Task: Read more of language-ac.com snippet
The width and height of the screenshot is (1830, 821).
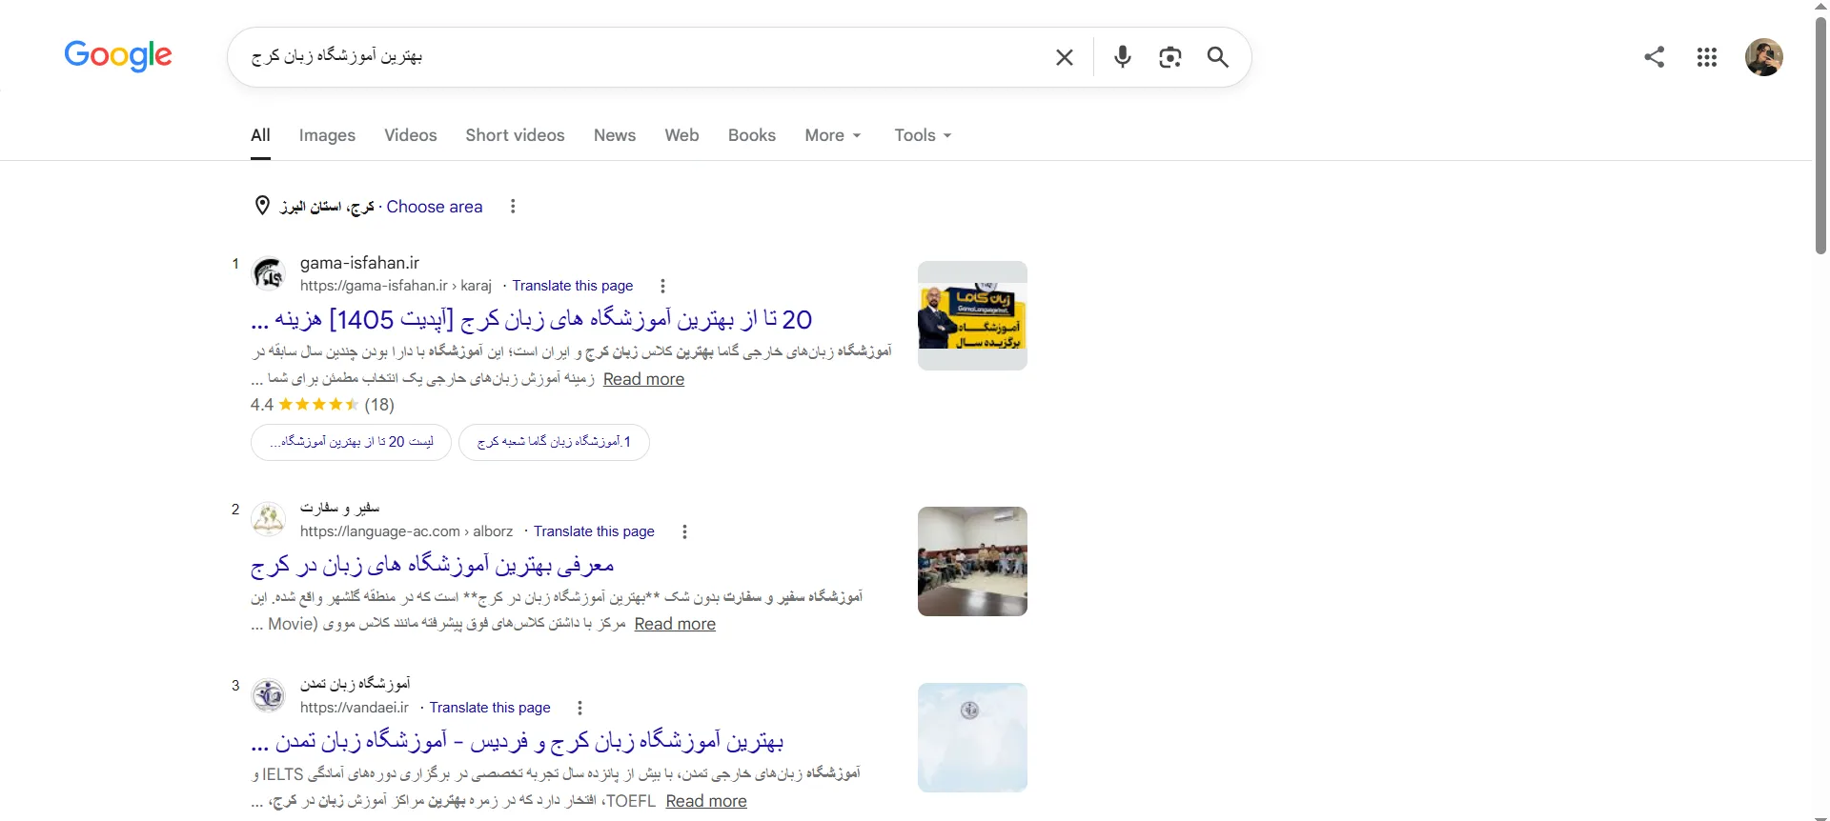Action: pyautogui.click(x=675, y=624)
